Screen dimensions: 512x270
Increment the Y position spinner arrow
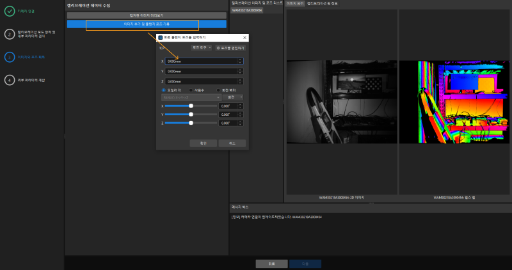point(240,70)
